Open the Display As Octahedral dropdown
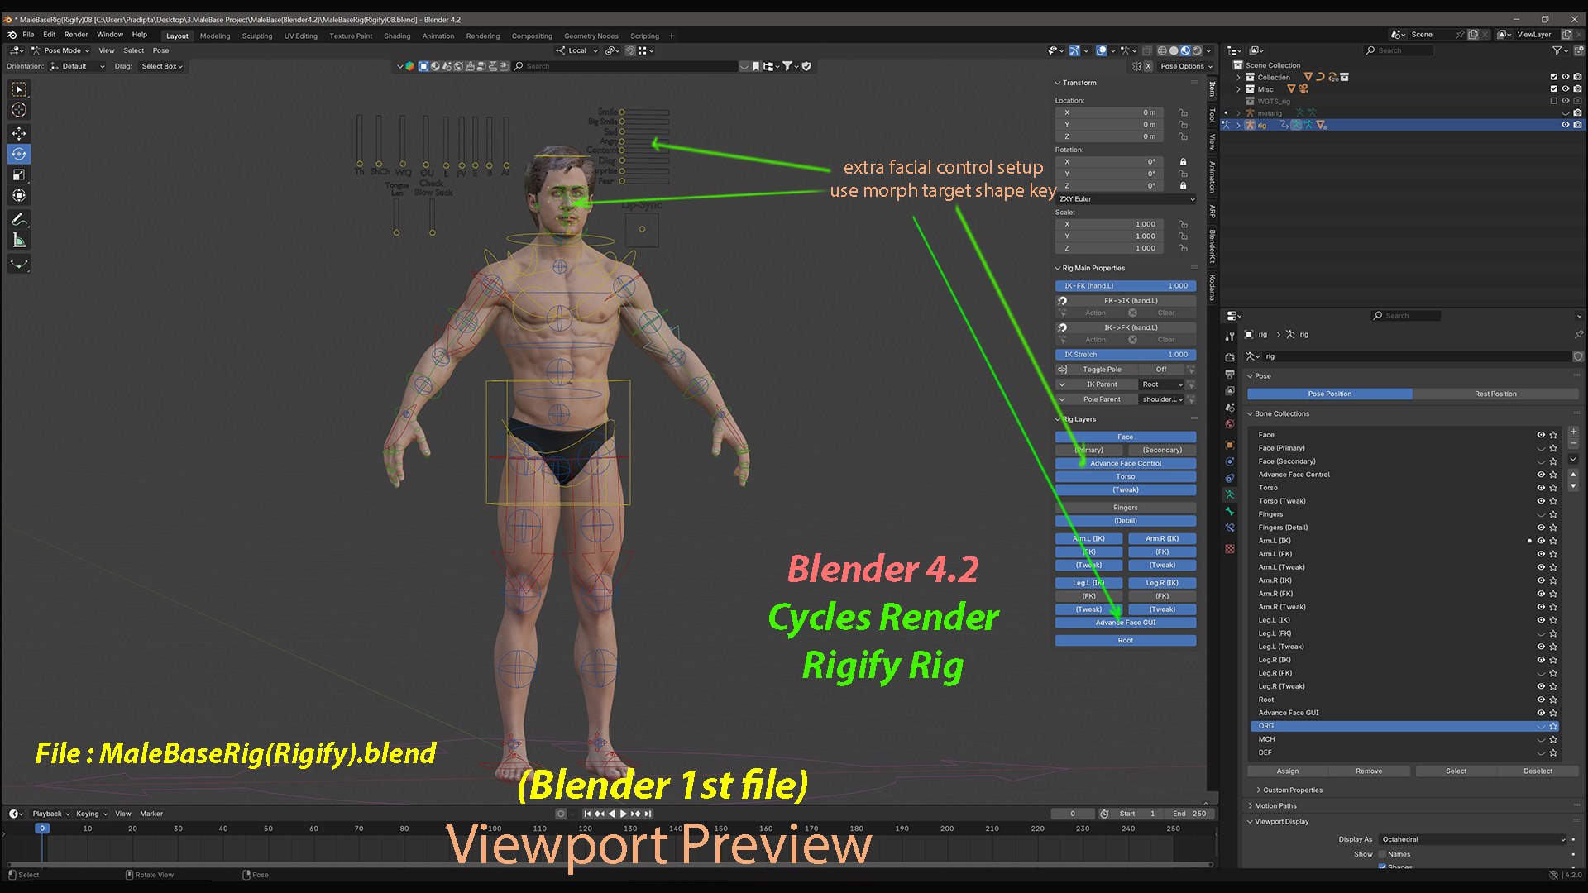1588x893 pixels. pos(1473,839)
